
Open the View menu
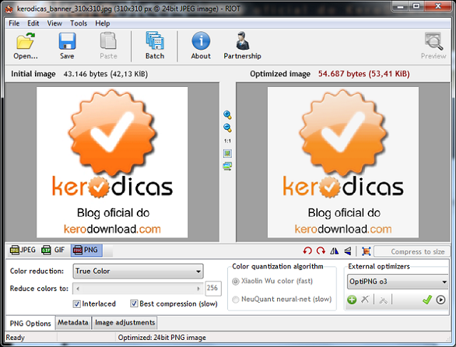(x=55, y=24)
